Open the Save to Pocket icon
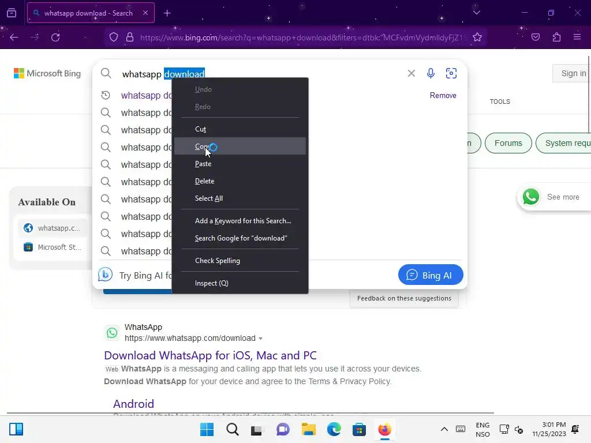 pyautogui.click(x=536, y=37)
